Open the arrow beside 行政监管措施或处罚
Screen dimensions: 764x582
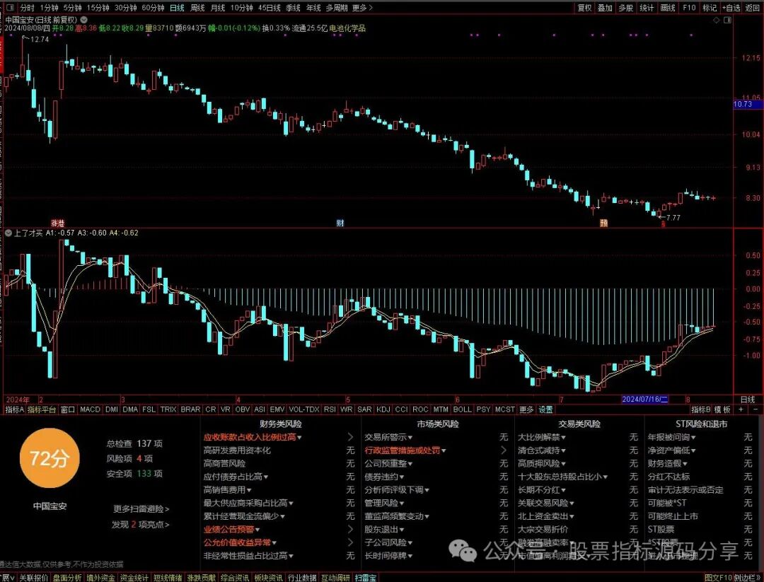tap(504, 450)
